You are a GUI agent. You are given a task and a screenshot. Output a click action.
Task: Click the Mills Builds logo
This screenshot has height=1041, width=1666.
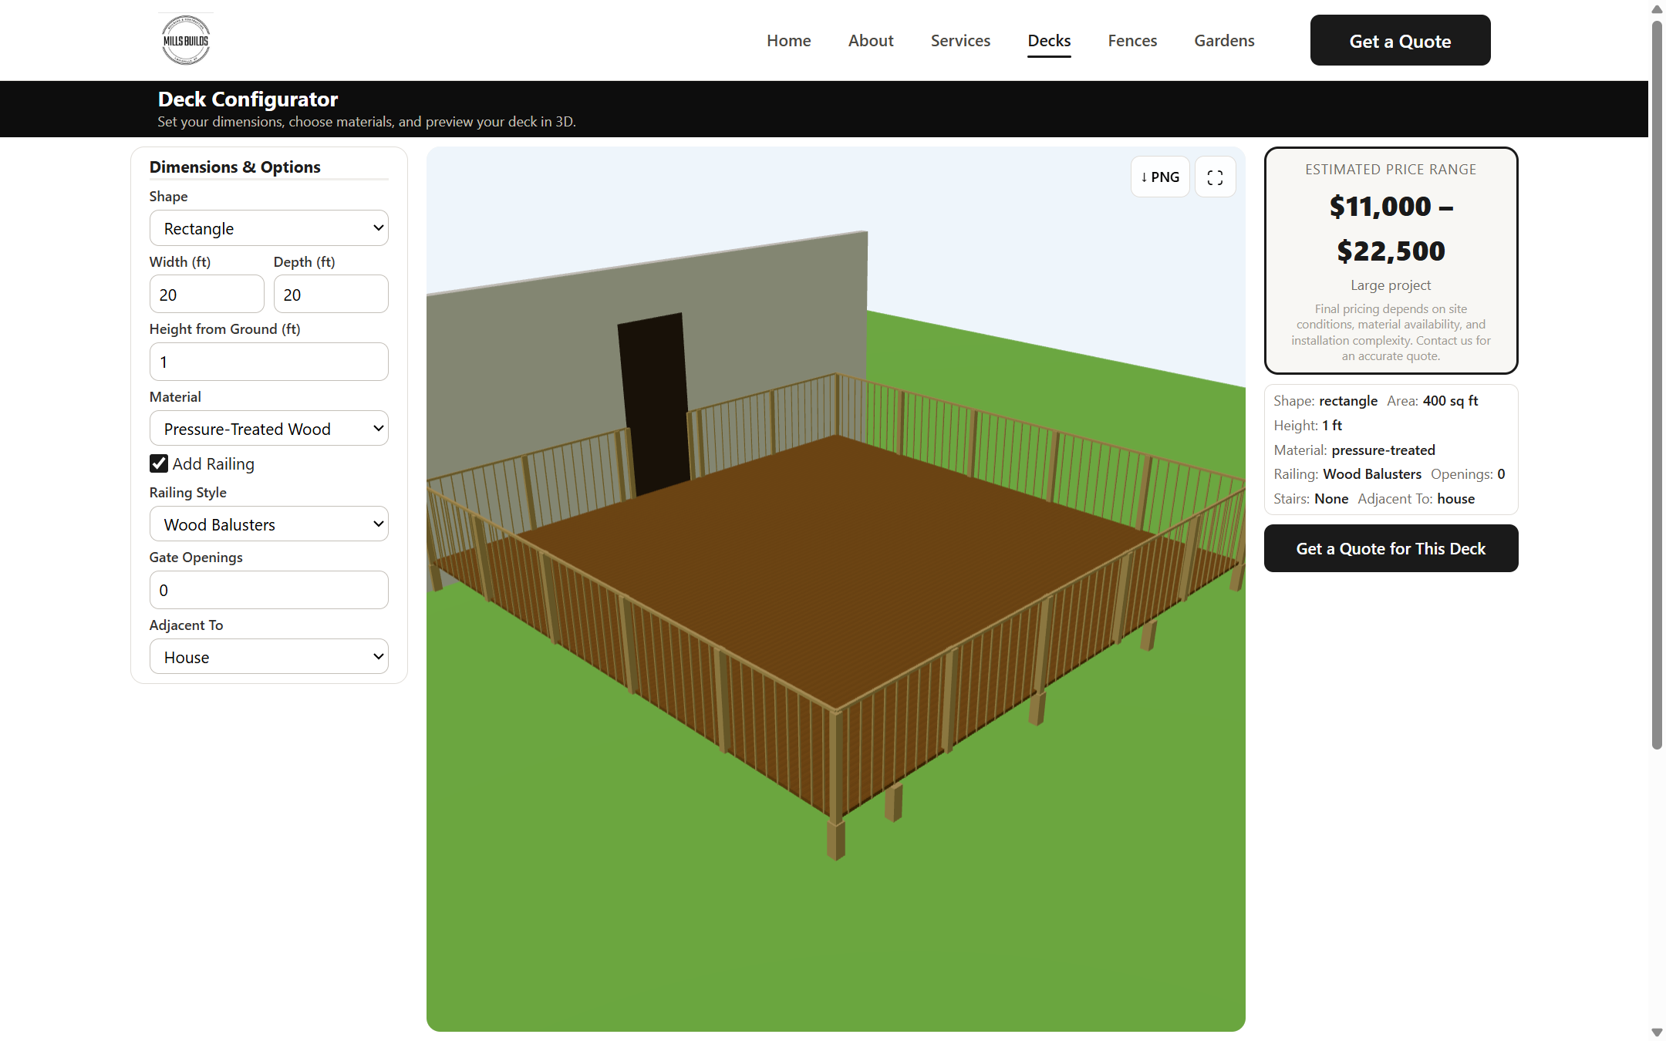pos(186,40)
